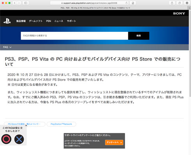The image size is (191, 155).
Task: Go back with Safari back arrow
Action: 15,3
